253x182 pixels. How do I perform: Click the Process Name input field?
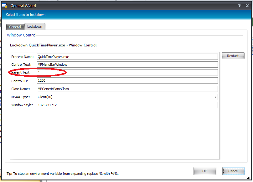[x=127, y=57]
